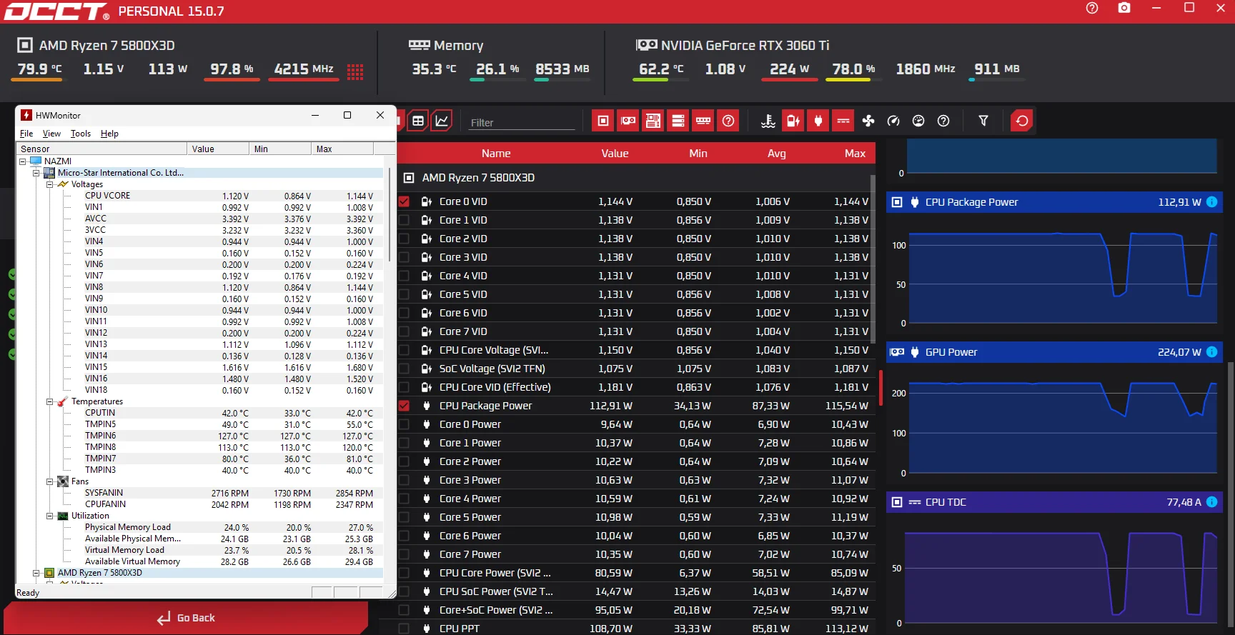The image size is (1235, 635).
Task: Open the Help menu in HWMonitor
Action: click(109, 134)
